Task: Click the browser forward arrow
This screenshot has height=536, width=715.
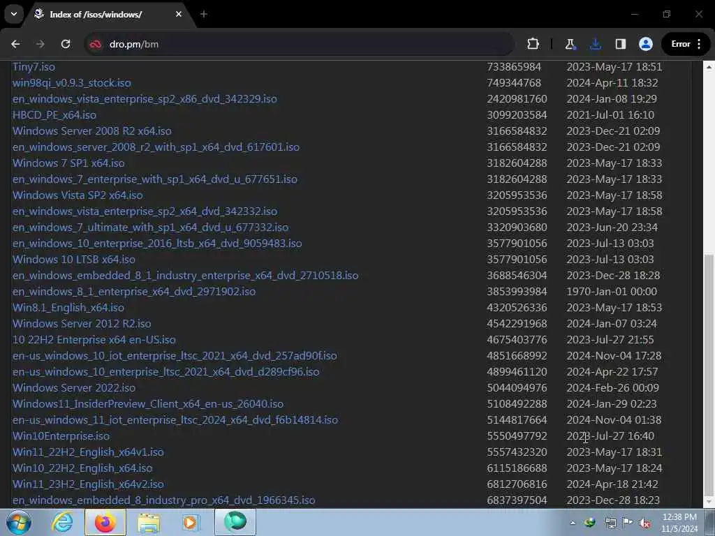Action: click(x=40, y=44)
